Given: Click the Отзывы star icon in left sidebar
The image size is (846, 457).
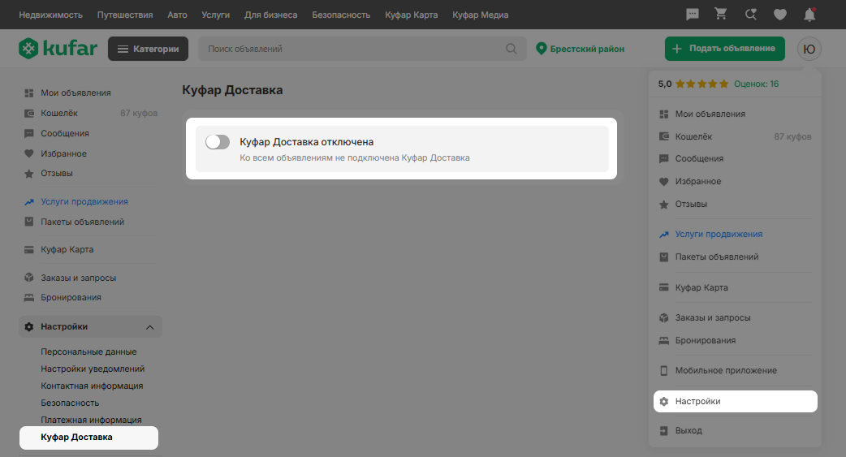Looking at the screenshot, I should coord(29,173).
